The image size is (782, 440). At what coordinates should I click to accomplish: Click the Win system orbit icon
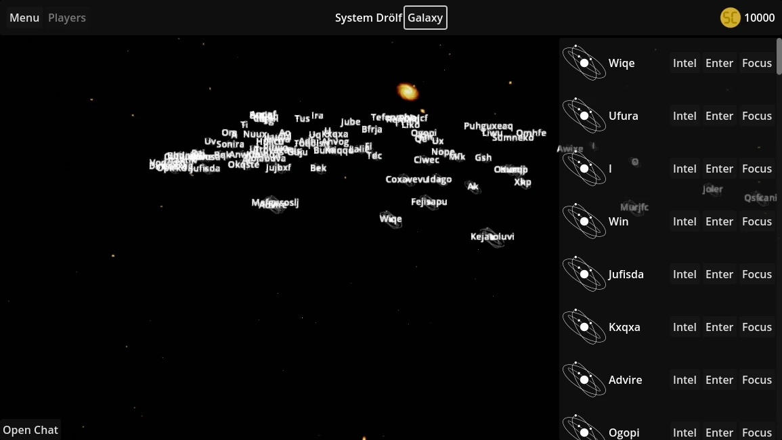584,221
